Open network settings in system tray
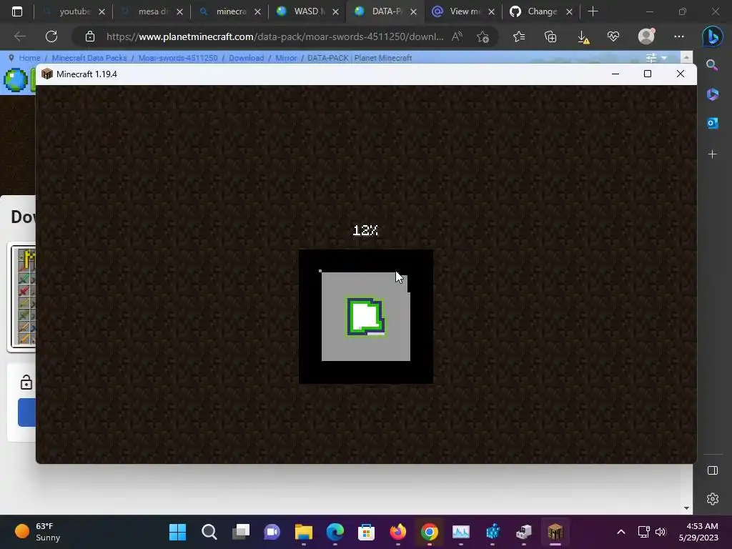Viewport: 732px width, 549px height. pyautogui.click(x=644, y=532)
